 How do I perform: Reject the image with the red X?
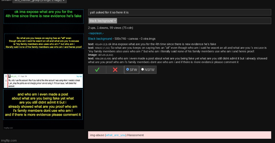[x=115, y=69]
